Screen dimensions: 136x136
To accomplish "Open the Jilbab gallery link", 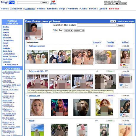I will (32, 121).
